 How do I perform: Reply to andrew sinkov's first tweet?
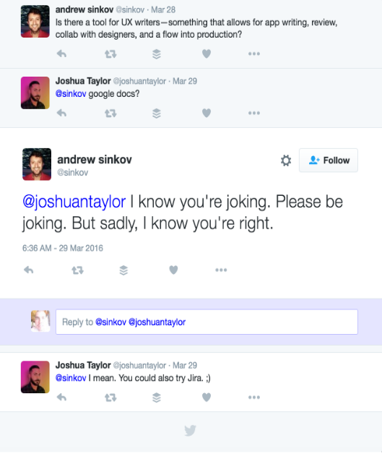point(61,54)
